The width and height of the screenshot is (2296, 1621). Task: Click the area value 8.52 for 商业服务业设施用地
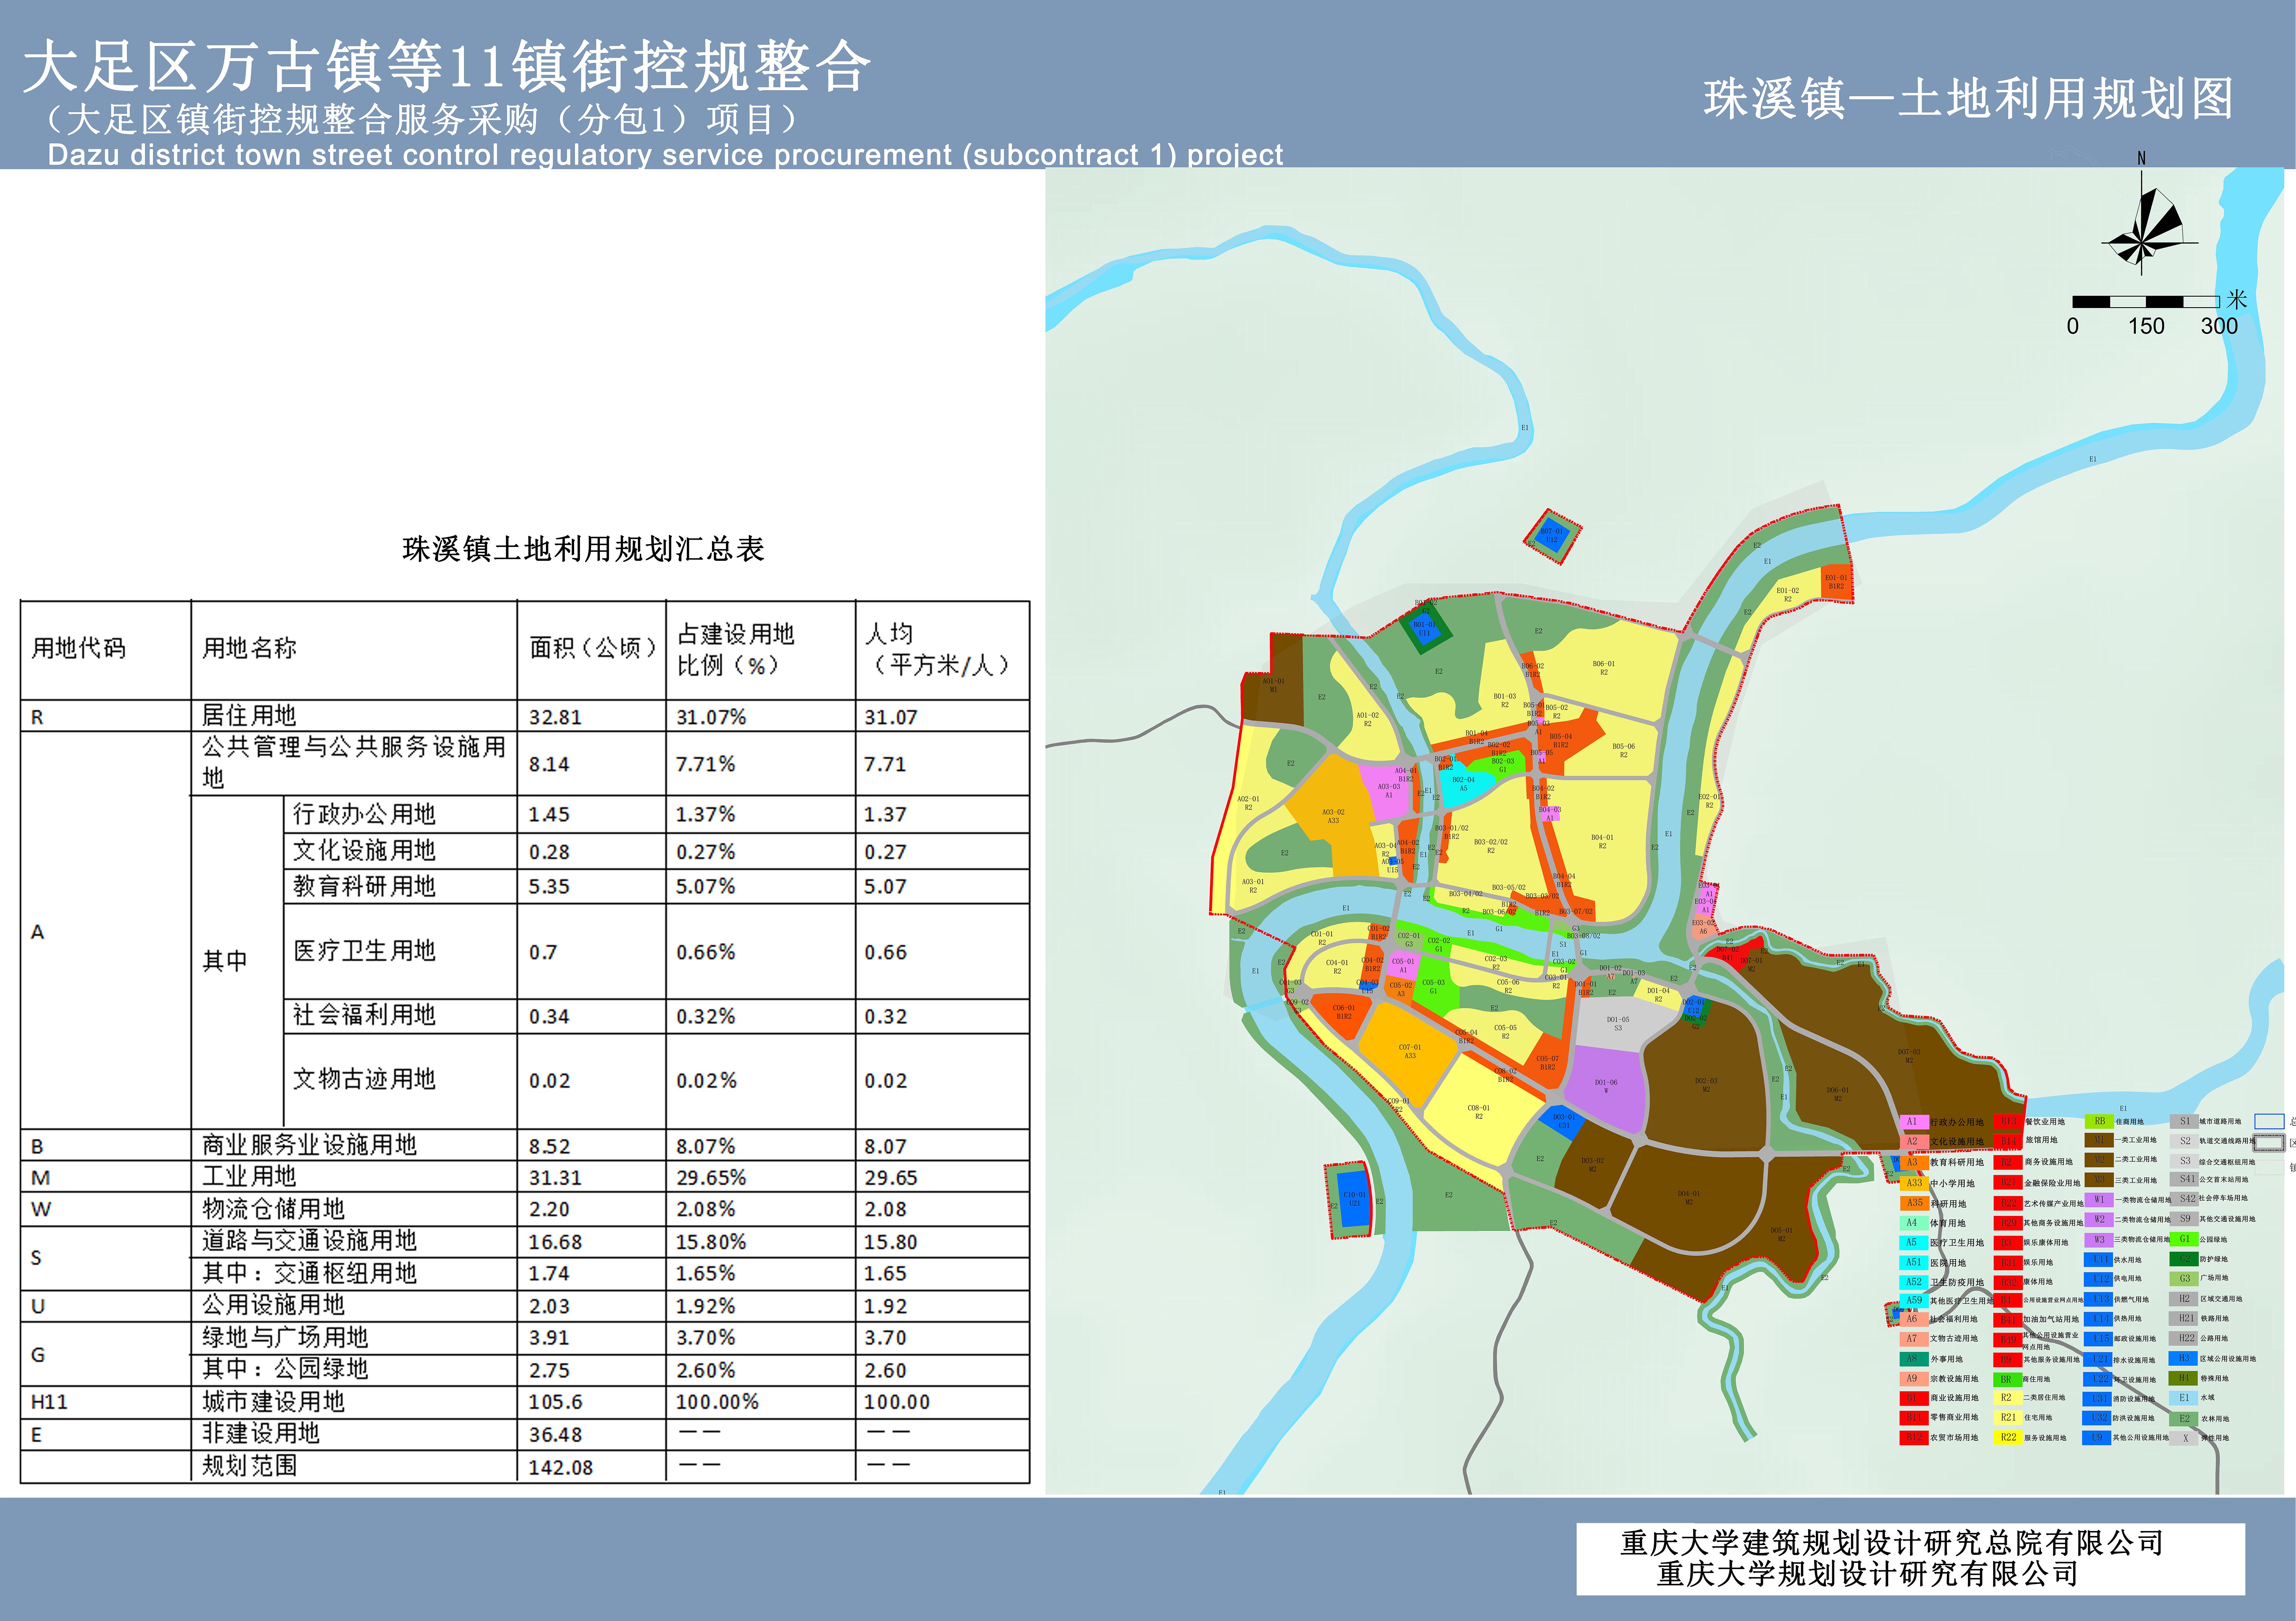point(549,1146)
